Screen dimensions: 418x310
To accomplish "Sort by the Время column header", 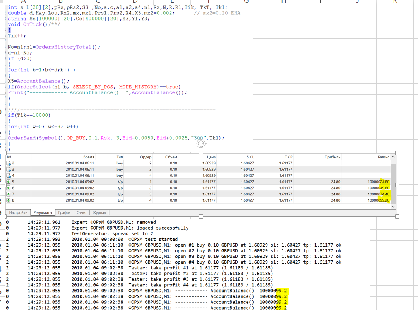I will 89,157.
